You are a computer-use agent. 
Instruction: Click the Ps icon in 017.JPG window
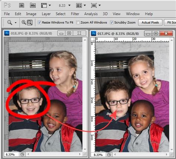pos(94,33)
